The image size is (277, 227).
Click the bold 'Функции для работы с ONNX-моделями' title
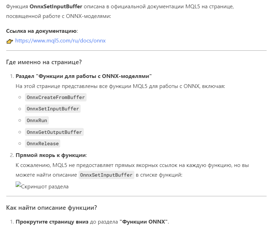pyautogui.click(x=95, y=76)
